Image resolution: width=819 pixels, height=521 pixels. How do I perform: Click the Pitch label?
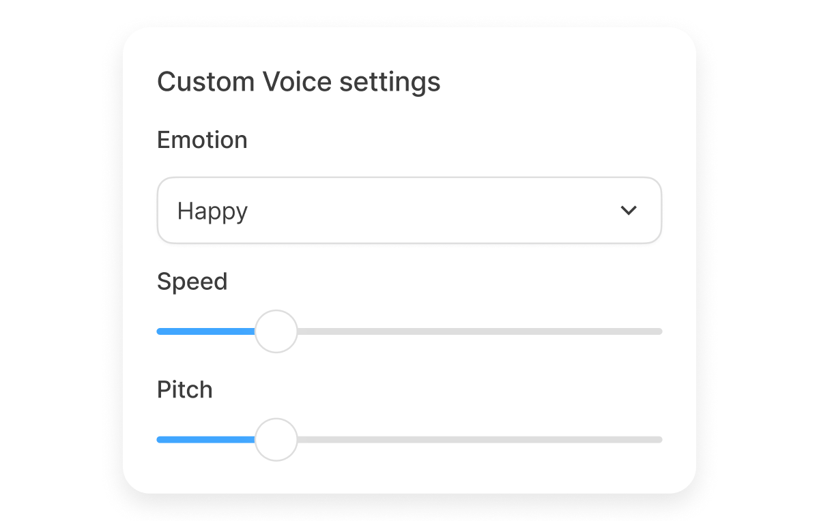point(184,389)
